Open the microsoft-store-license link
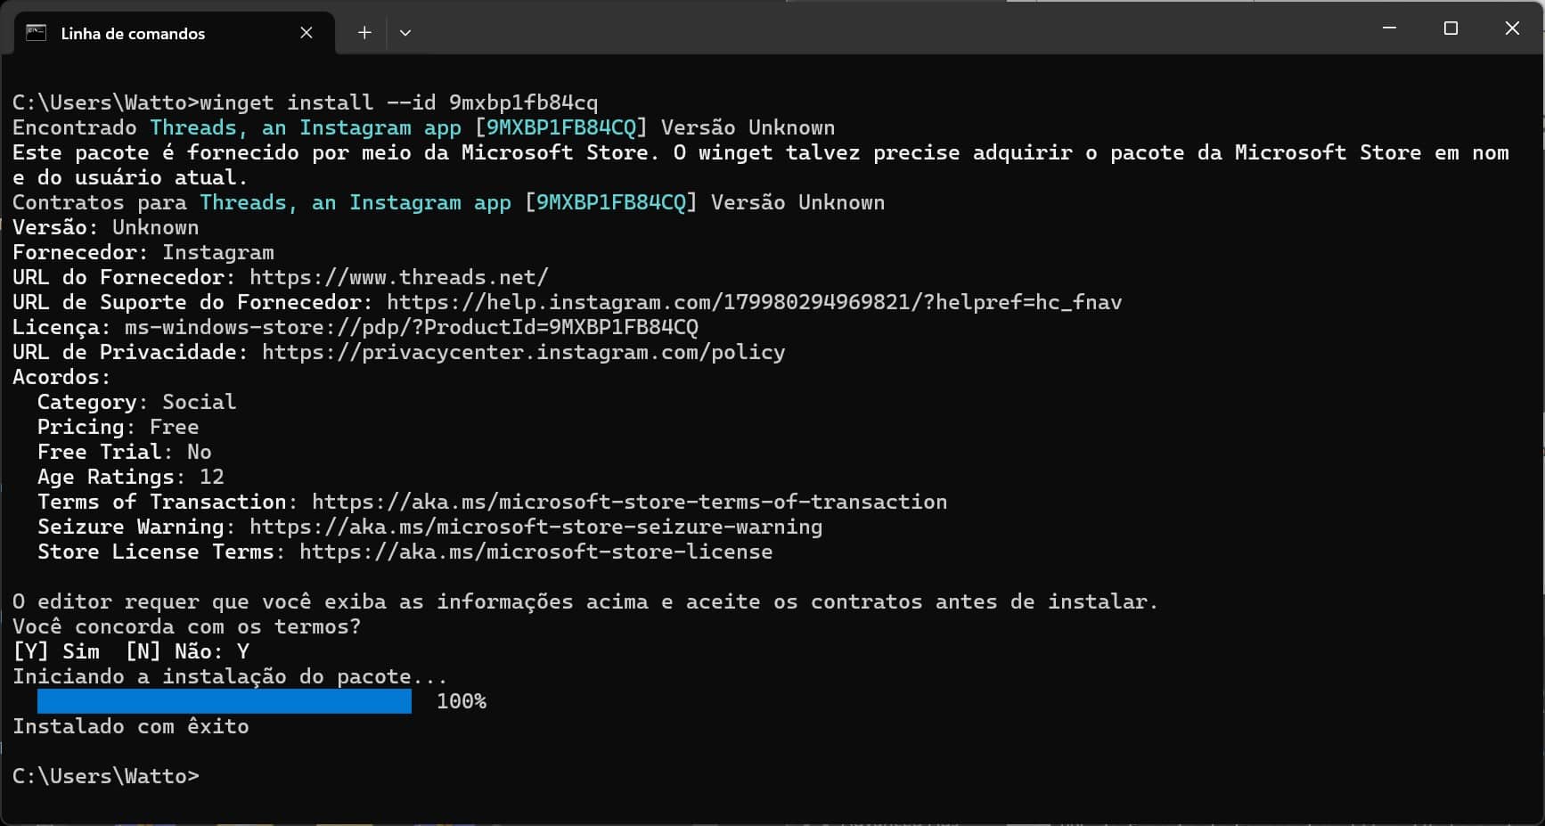This screenshot has height=826, width=1545. [x=535, y=552]
